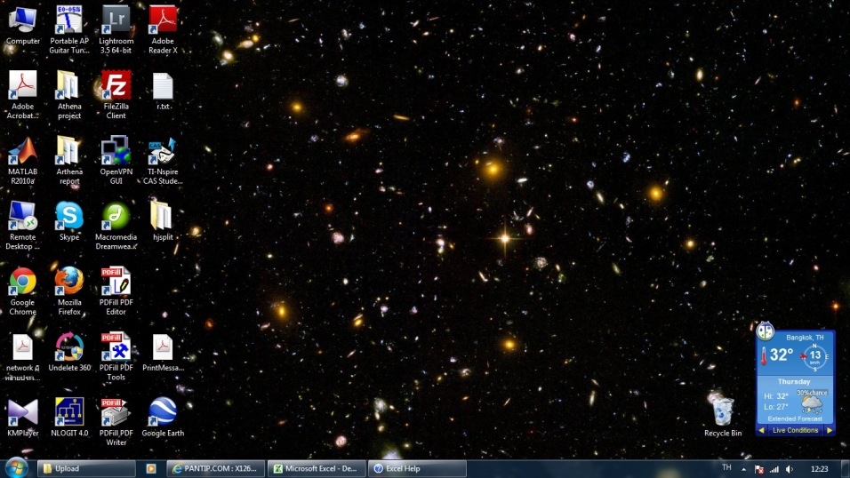This screenshot has height=478, width=850.
Task: Open the network signal tray icon
Action: [774, 469]
